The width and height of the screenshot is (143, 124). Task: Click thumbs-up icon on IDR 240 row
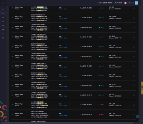click(x=134, y=95)
